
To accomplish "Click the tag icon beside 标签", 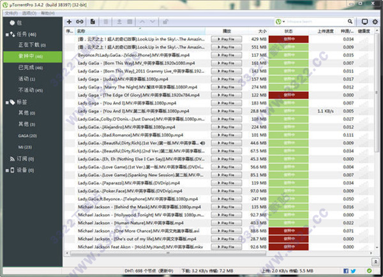I will (x=12, y=102).
